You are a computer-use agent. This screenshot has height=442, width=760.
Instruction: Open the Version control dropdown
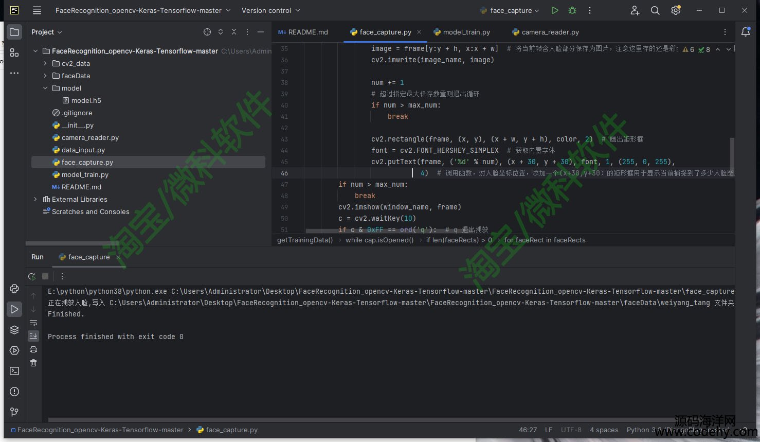(x=270, y=10)
